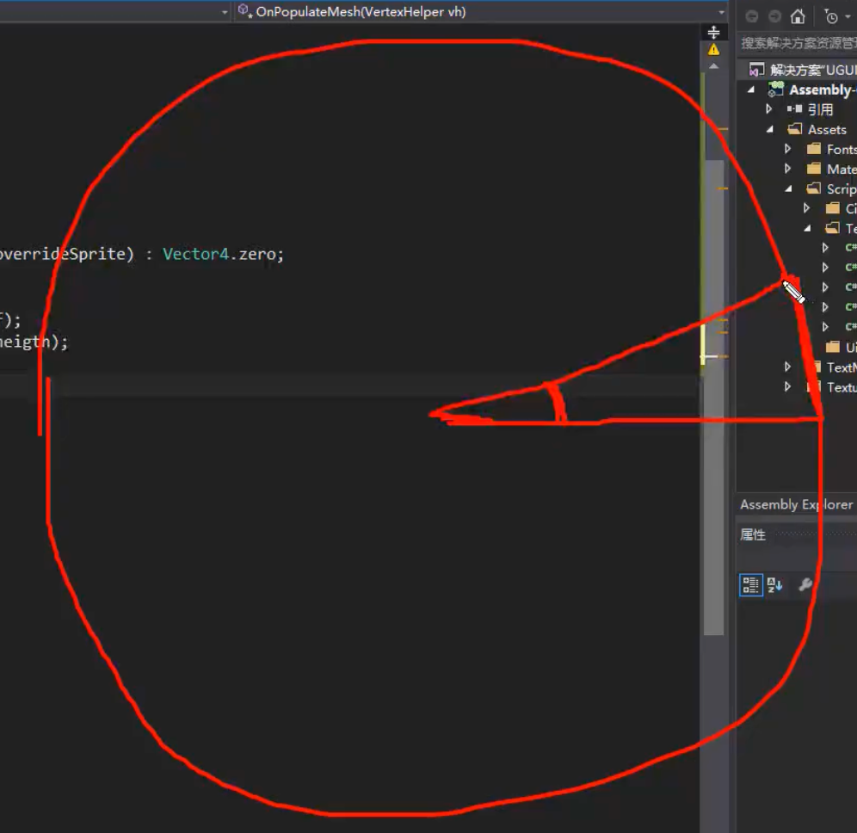857x833 pixels.
Task: Select the Textu... folder label
Action: 842,387
